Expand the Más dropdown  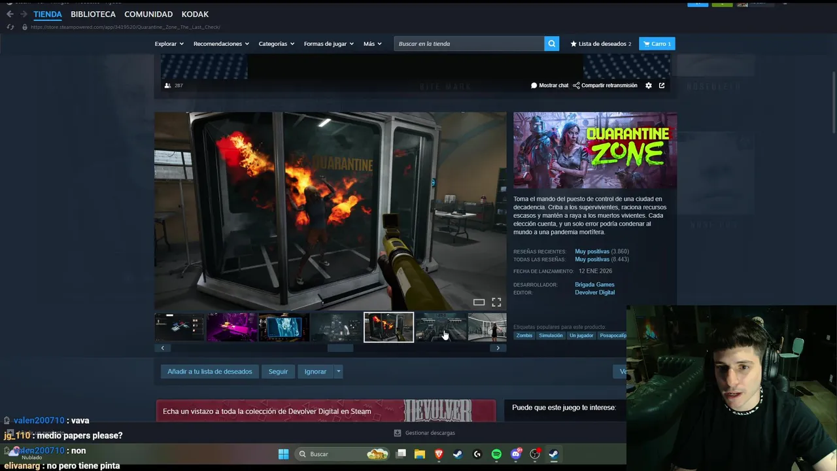[x=373, y=44]
